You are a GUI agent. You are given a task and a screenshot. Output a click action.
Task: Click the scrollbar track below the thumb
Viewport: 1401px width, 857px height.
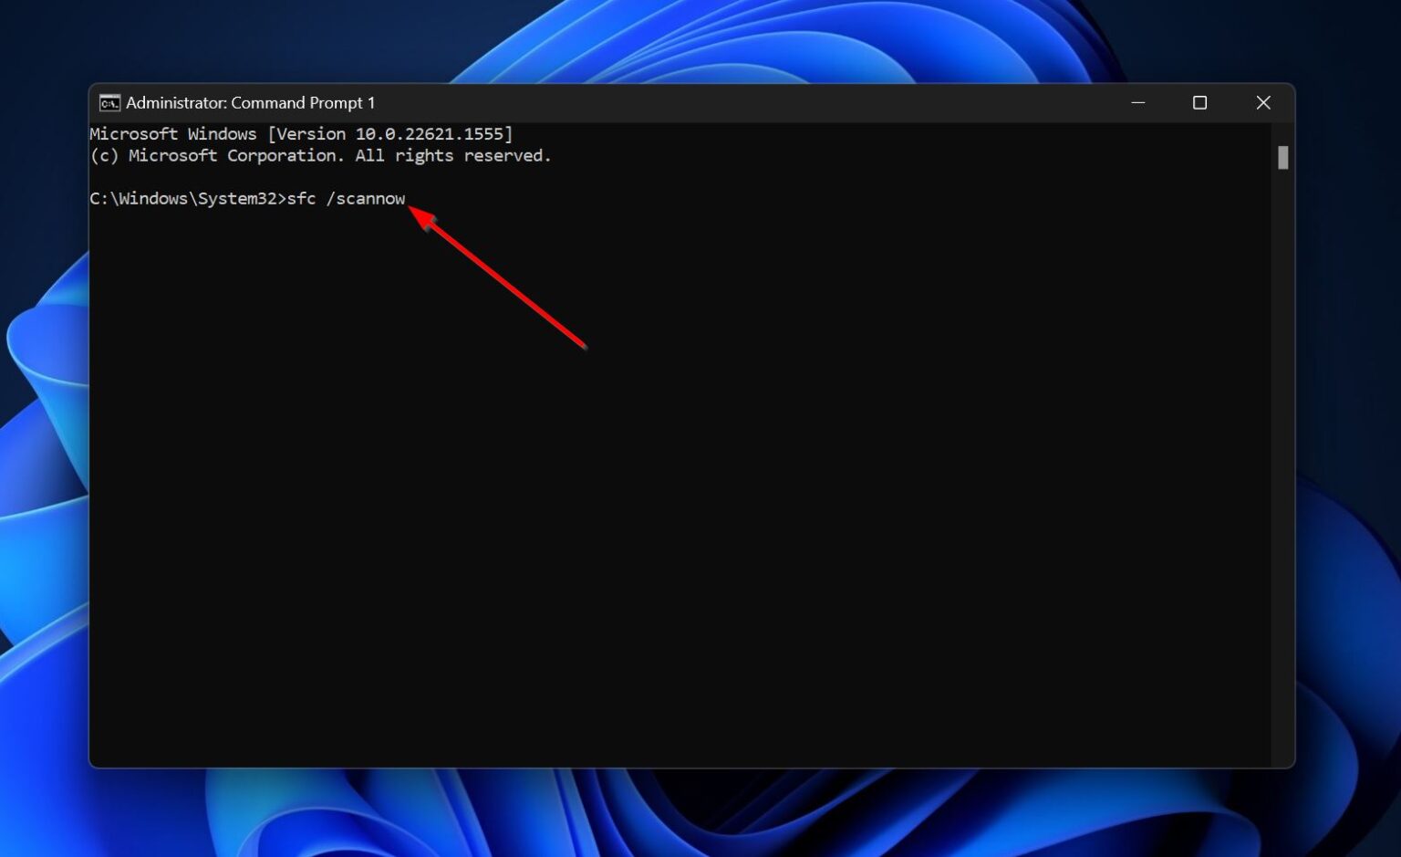point(1282,456)
